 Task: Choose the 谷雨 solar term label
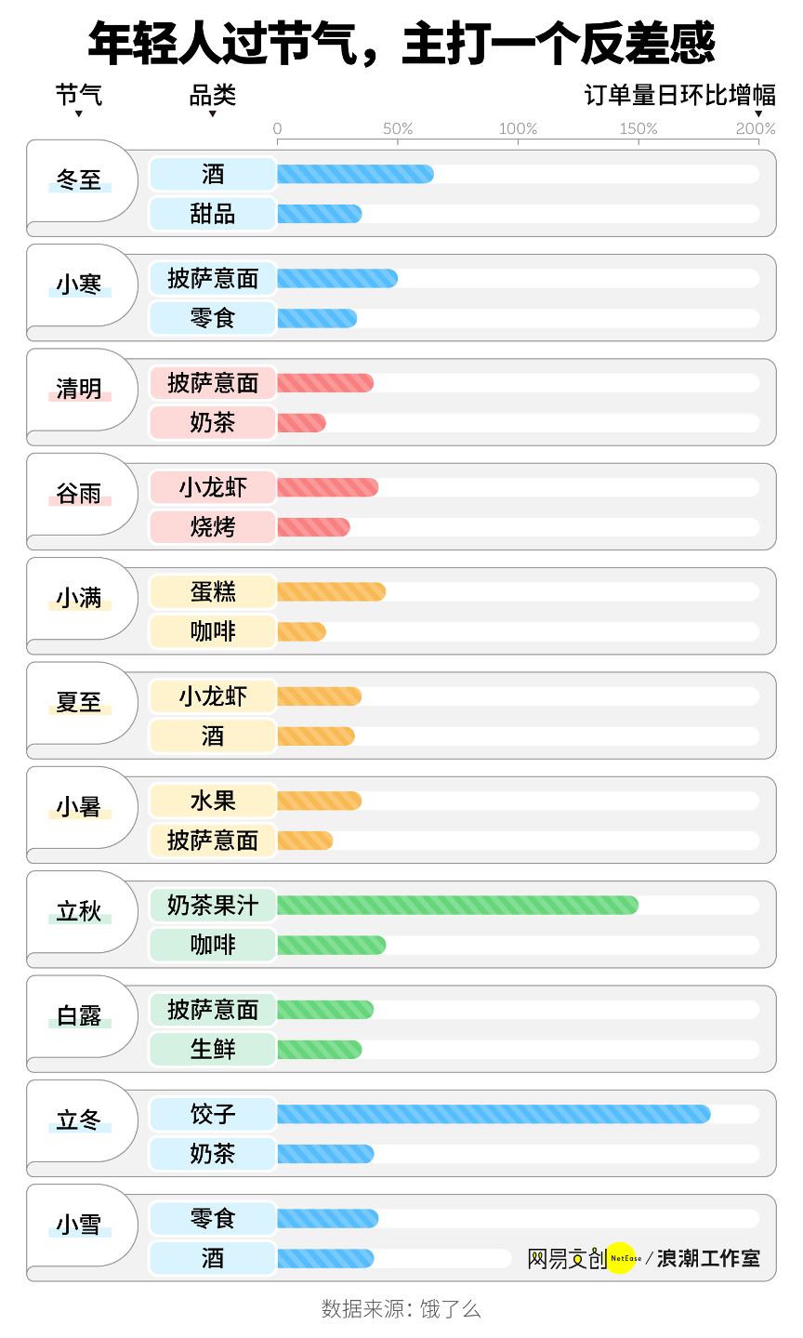(79, 494)
